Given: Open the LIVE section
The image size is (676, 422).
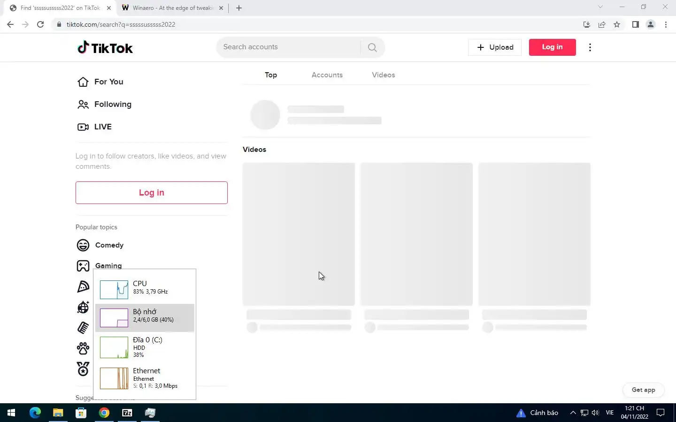Looking at the screenshot, I should [95, 127].
